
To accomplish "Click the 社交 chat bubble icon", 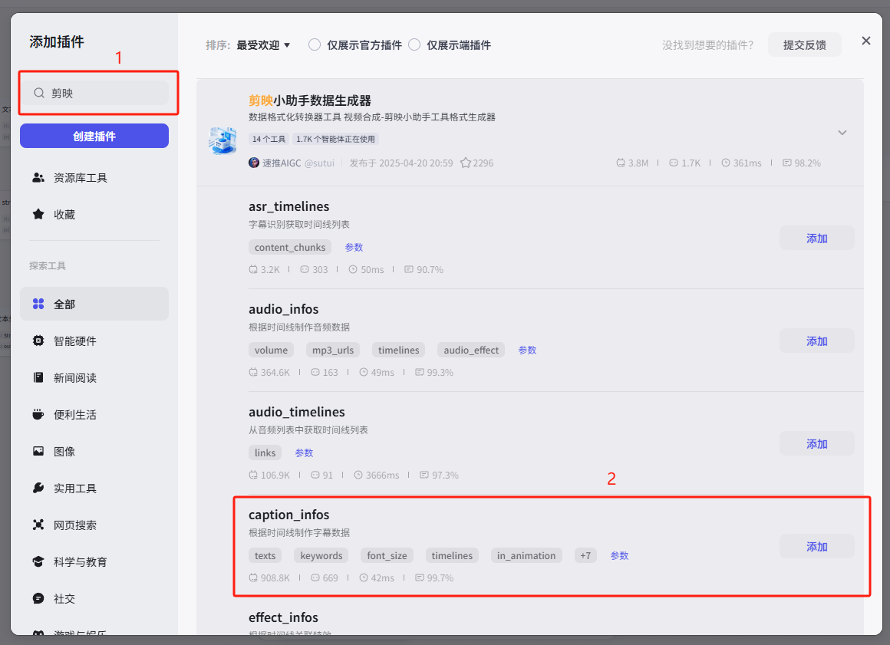I will click(x=38, y=598).
